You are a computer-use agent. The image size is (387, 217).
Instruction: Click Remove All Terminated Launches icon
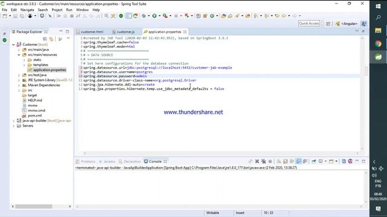[x=264, y=162]
